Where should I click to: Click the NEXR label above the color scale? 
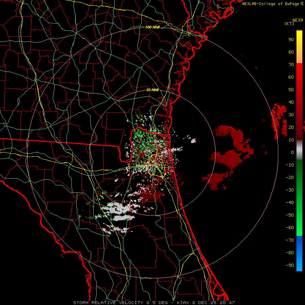(x=298, y=20)
